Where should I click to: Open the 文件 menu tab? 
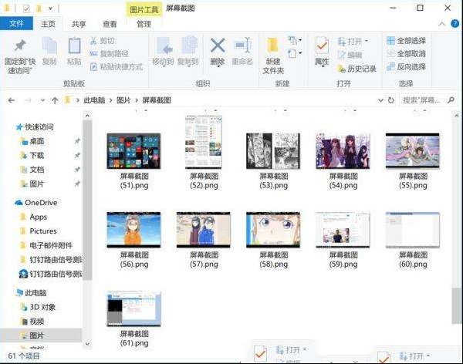point(16,24)
